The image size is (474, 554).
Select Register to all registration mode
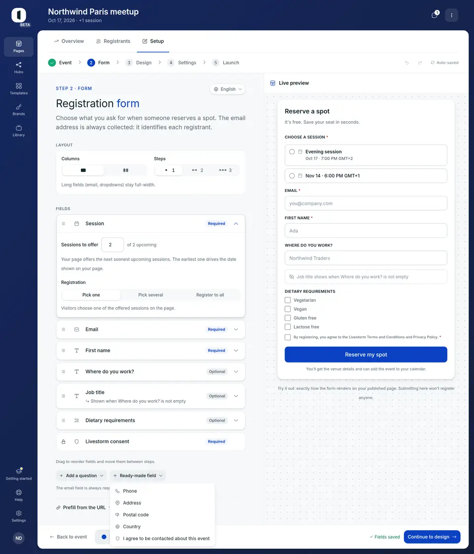(x=210, y=295)
